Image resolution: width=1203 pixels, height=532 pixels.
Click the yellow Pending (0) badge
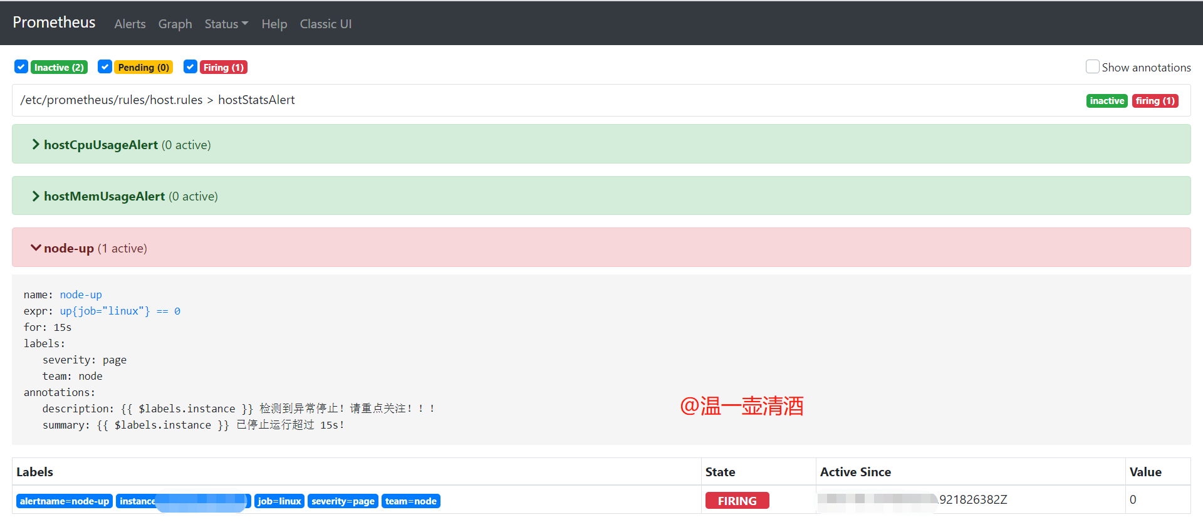(x=143, y=67)
